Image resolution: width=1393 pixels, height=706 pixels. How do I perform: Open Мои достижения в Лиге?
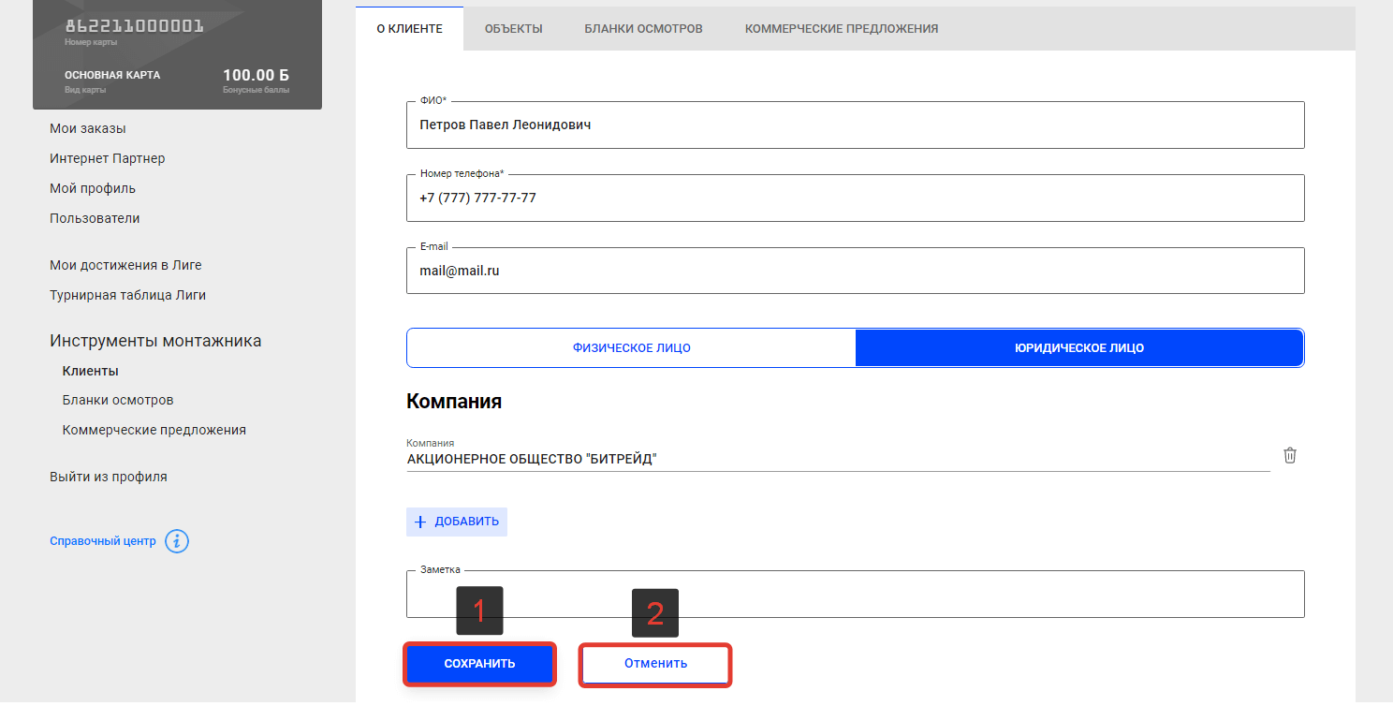(125, 265)
